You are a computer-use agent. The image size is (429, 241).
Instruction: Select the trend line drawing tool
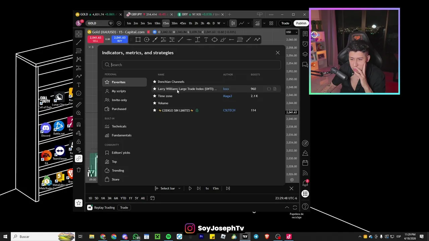pyautogui.click(x=78, y=43)
